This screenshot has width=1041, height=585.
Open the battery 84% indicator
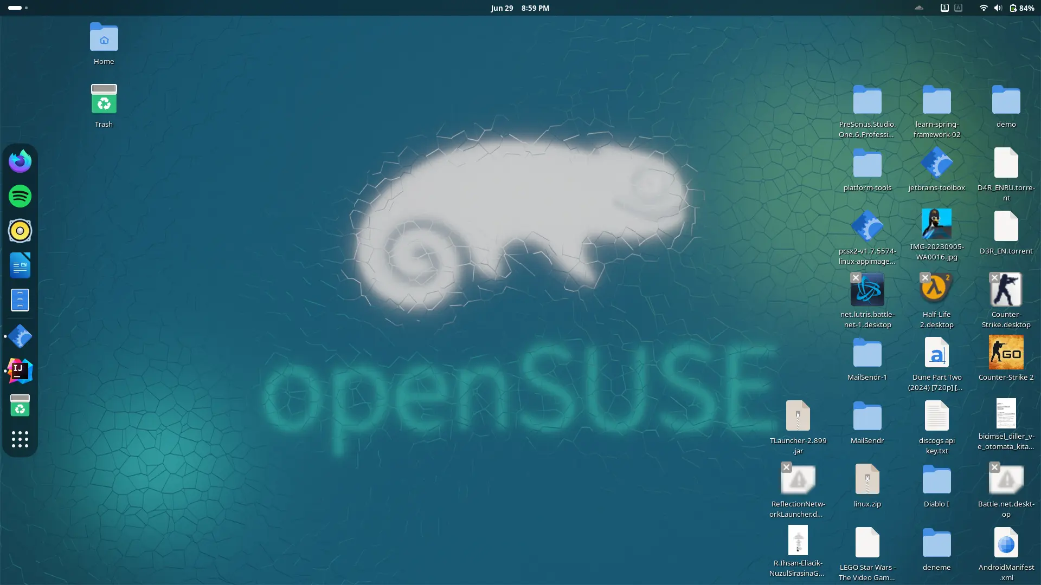1022,8
